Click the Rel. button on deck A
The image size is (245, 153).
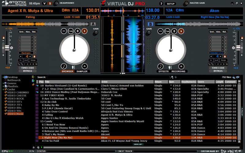click(34, 32)
